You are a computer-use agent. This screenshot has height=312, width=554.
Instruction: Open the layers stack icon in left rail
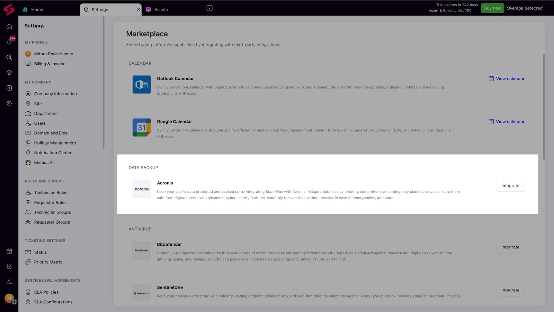pyautogui.click(x=9, y=73)
